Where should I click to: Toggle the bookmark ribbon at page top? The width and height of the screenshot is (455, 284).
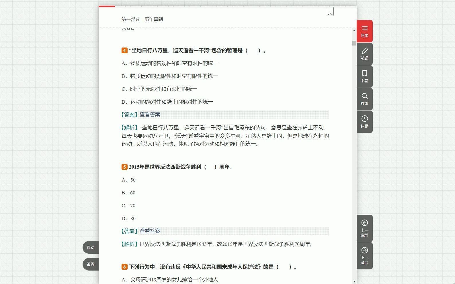point(330,11)
